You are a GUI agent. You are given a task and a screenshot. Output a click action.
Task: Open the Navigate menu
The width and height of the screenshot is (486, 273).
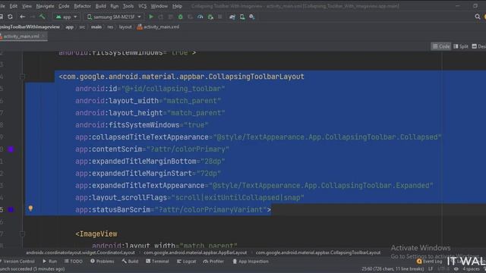45,6
